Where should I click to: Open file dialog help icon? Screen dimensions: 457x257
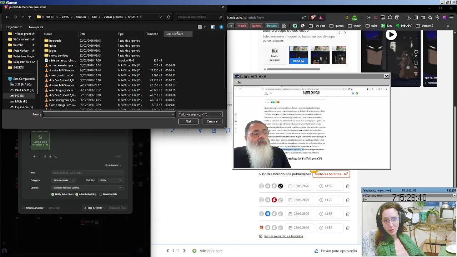tap(221, 27)
